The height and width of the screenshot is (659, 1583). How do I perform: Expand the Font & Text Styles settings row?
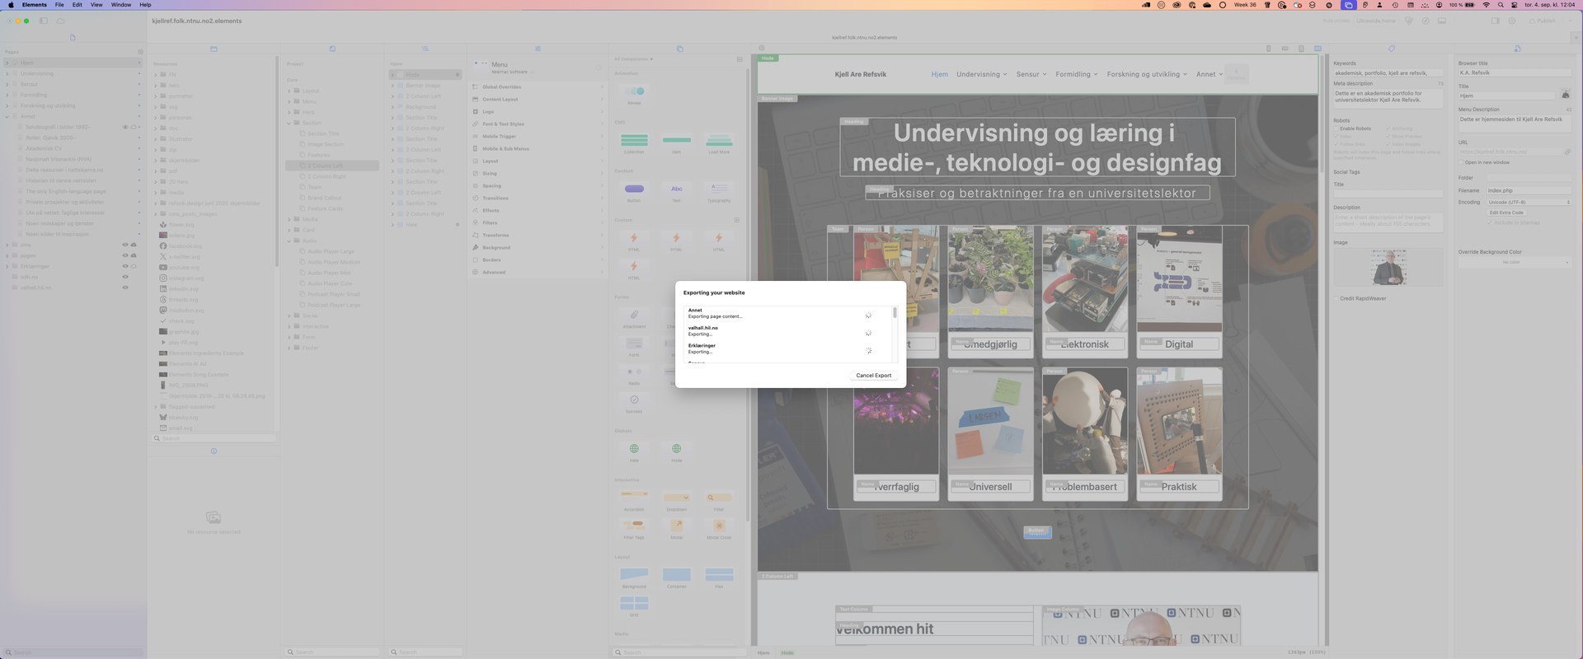pos(538,124)
